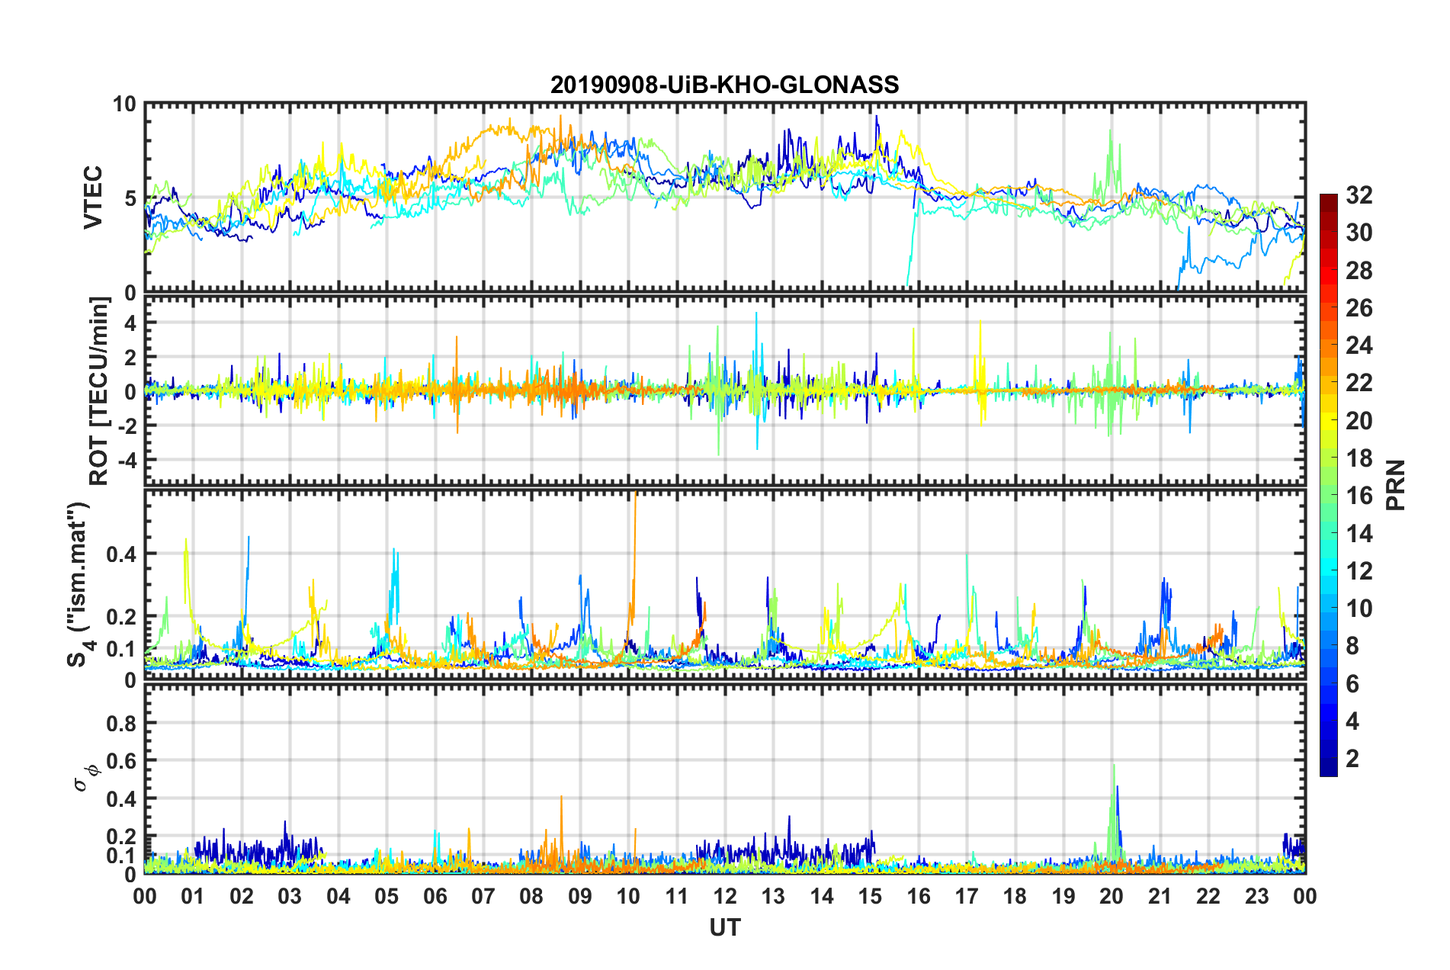Click the VTEC y-axis label
This screenshot has width=1450, height=970.
pos(94,198)
